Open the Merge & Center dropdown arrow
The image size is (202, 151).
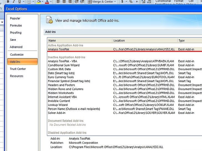point(115,2)
